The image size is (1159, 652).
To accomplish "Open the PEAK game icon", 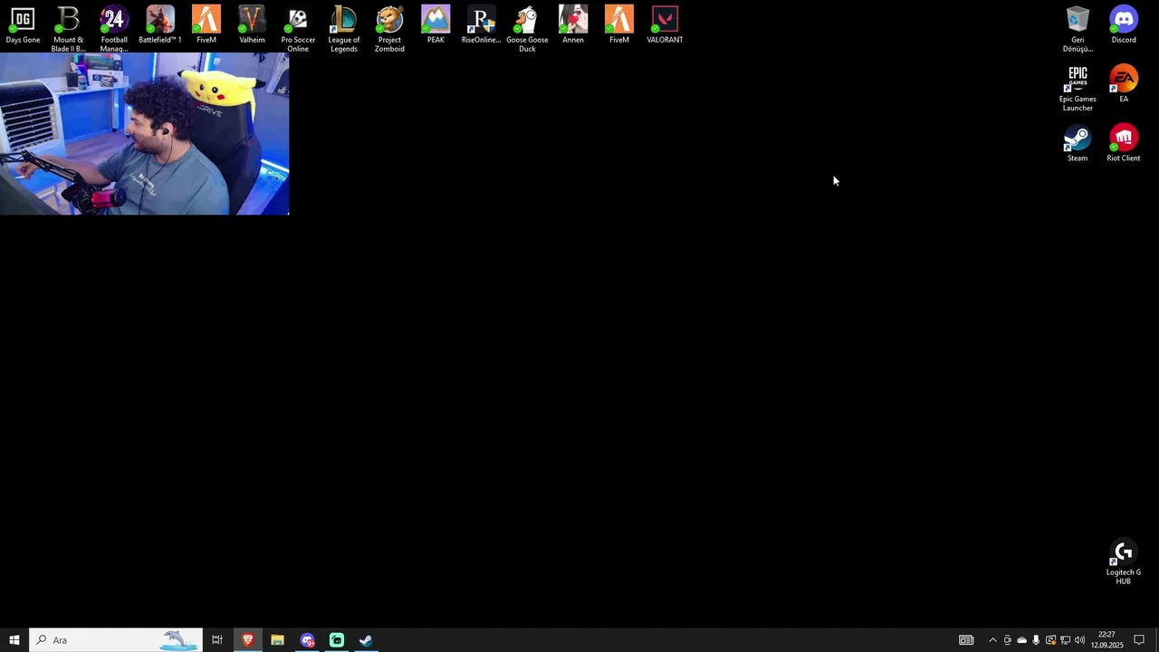I will pos(436,25).
